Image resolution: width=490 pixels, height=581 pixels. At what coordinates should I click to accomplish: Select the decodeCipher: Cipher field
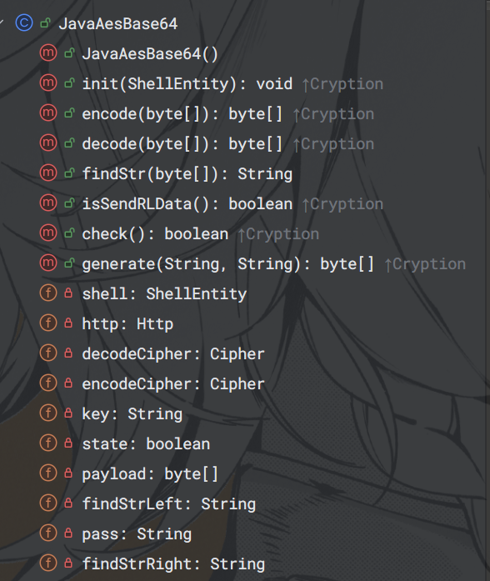pos(173,354)
